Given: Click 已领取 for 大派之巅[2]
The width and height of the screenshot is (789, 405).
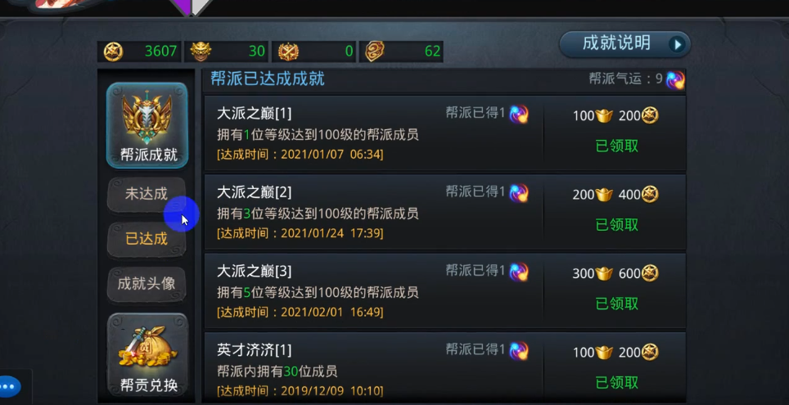Looking at the screenshot, I should click(617, 225).
